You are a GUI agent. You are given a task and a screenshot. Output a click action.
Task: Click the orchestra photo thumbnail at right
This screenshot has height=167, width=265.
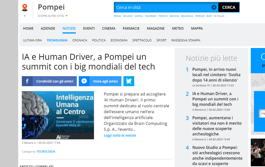tap(258, 152)
